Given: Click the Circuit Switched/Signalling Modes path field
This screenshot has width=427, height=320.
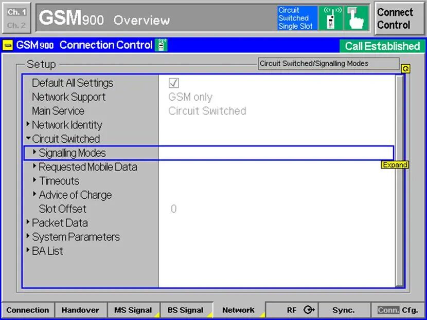Looking at the screenshot, I should [x=329, y=64].
